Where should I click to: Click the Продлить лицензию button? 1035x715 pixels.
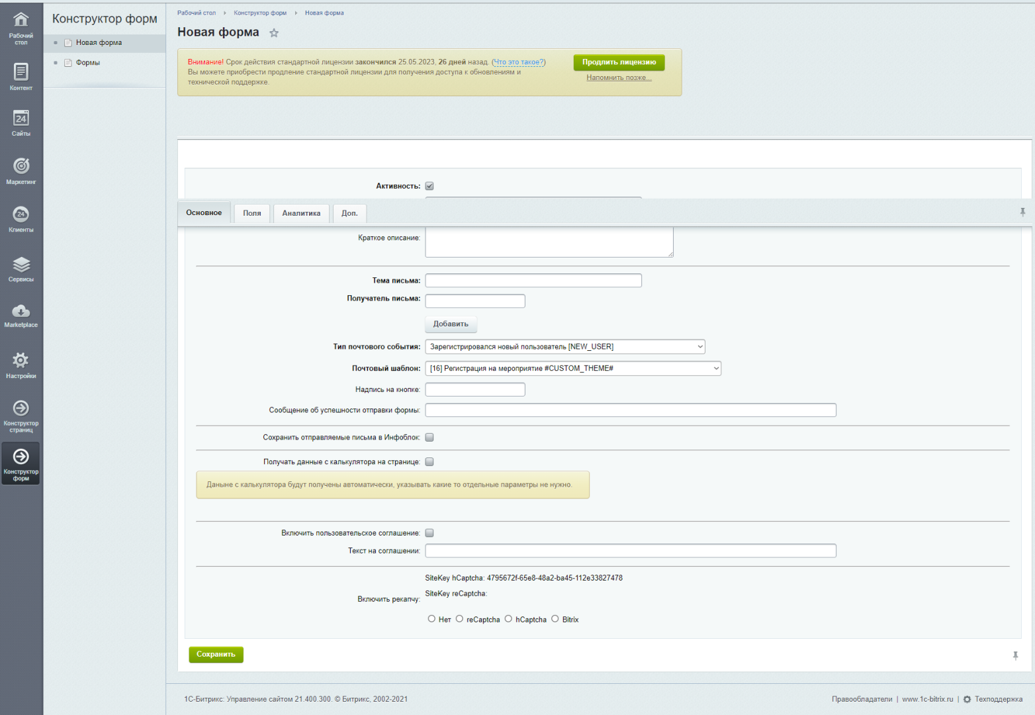(619, 62)
